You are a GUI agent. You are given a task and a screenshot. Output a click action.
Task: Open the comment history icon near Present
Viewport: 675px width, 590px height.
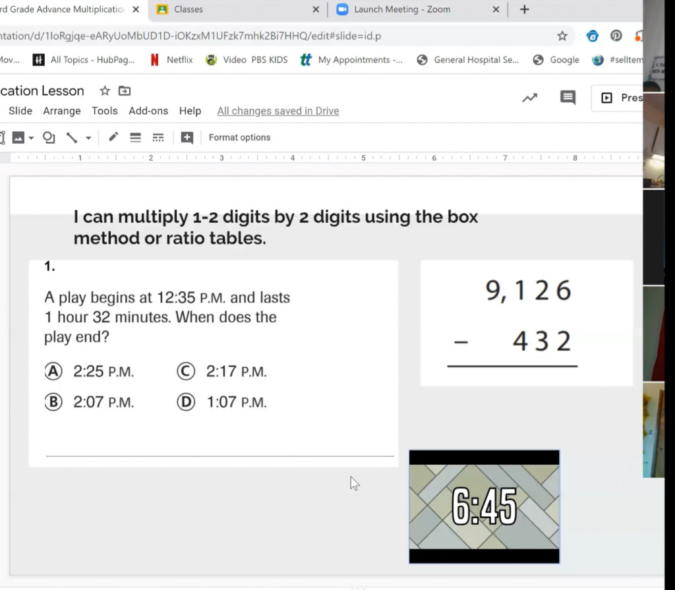click(568, 97)
